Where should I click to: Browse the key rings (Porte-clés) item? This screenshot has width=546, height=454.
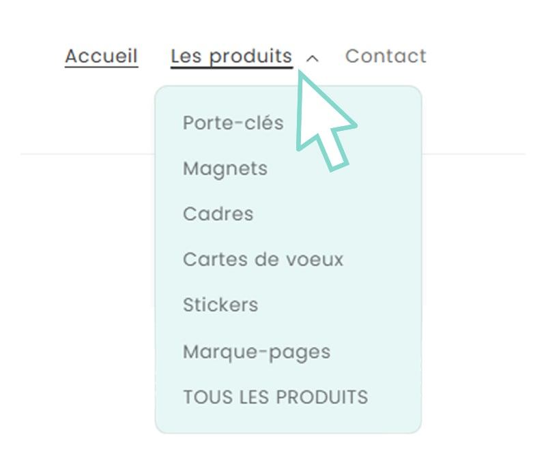point(233,123)
